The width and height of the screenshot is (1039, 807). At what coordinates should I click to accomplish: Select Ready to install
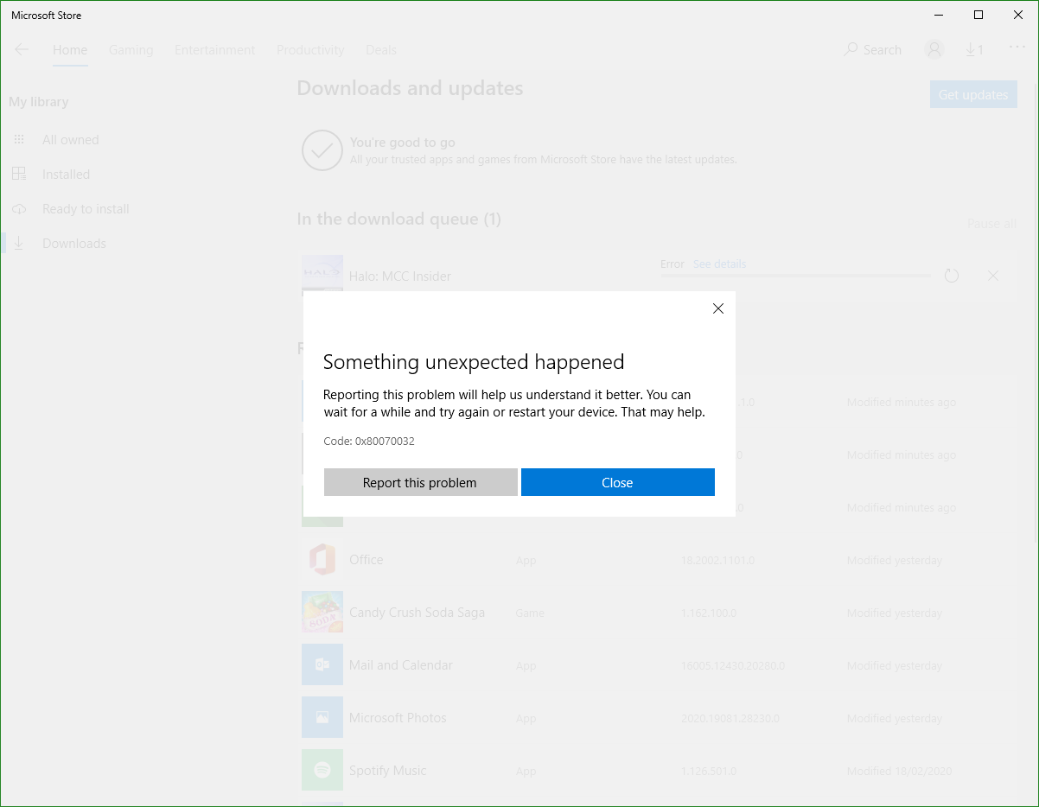[86, 208]
